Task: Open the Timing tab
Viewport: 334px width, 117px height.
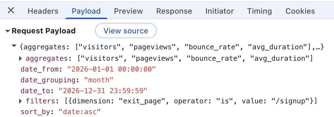Action: point(259,11)
